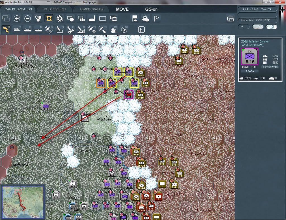286x220 pixels.
Task: Click the snowy ground conditions indicator pill
Action: click(258, 27)
